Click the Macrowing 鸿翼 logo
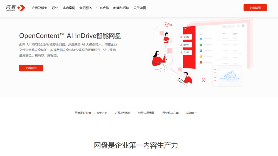Screen dimensions: 278x156 point(15,8)
